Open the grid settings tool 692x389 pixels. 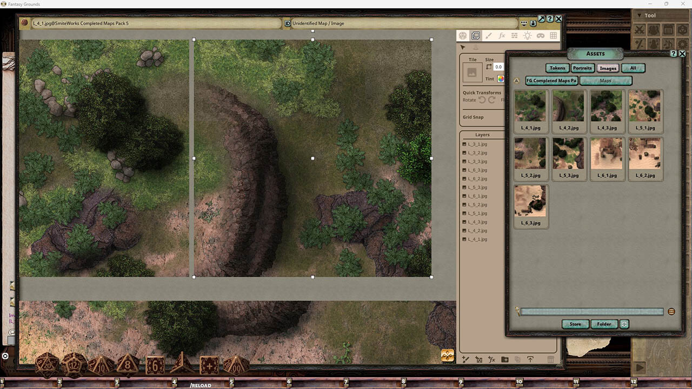click(554, 36)
